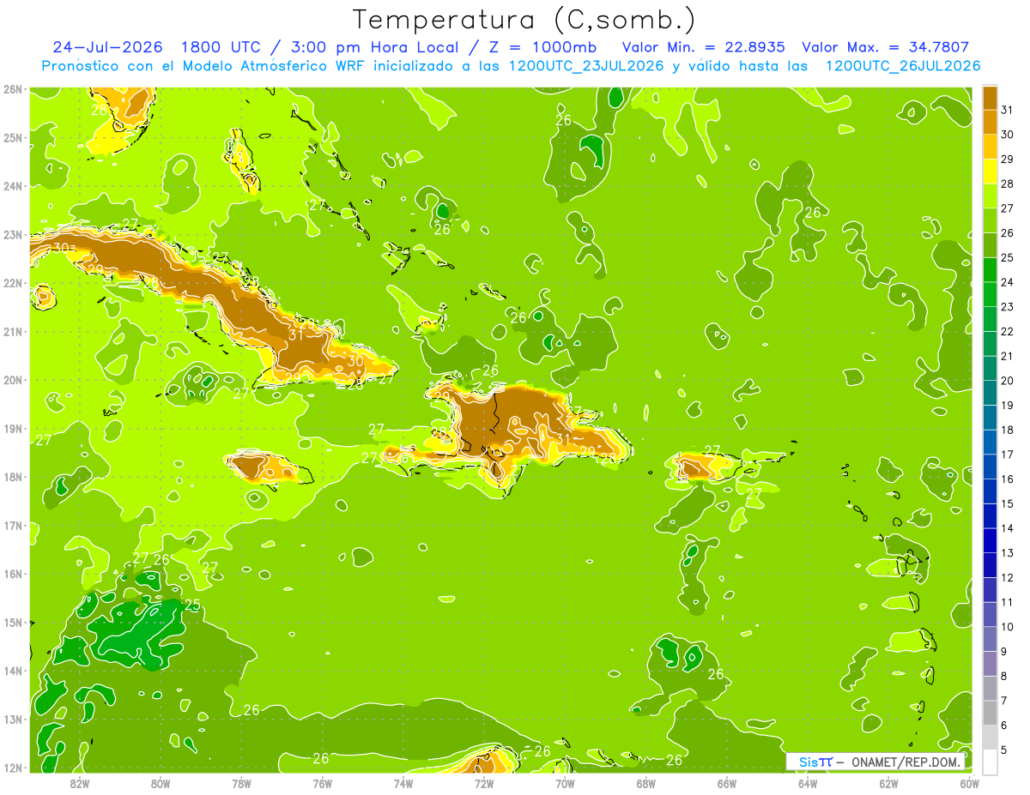
Task: Click the 68W longitude axis label
Action: point(646,783)
